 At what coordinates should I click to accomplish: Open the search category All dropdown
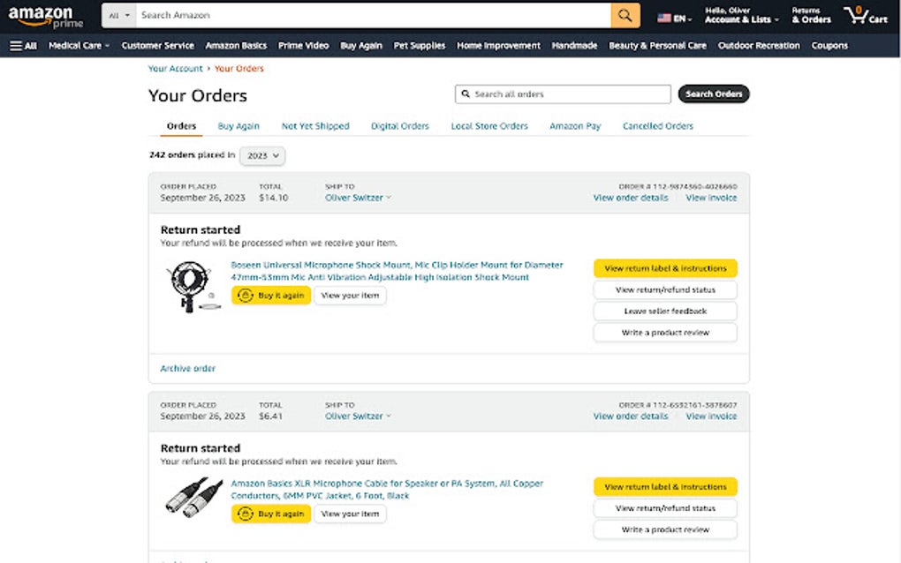click(117, 15)
